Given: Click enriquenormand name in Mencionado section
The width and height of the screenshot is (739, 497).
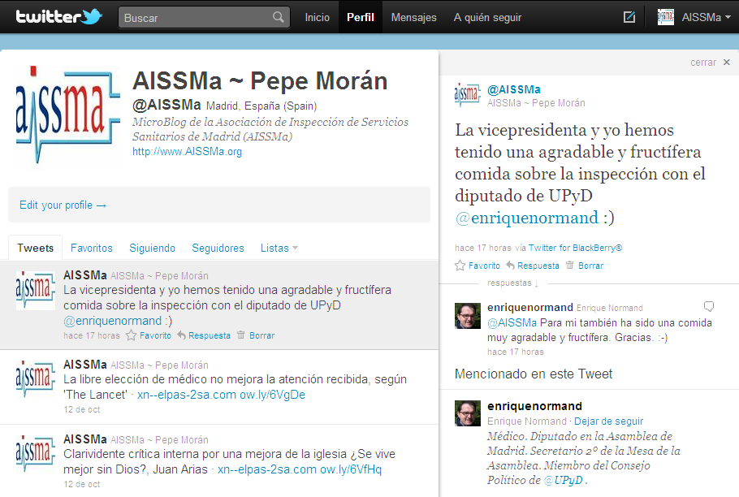Looking at the screenshot, I should (535, 406).
